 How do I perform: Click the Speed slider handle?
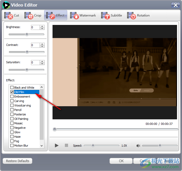pyautogui.click(x=93, y=146)
